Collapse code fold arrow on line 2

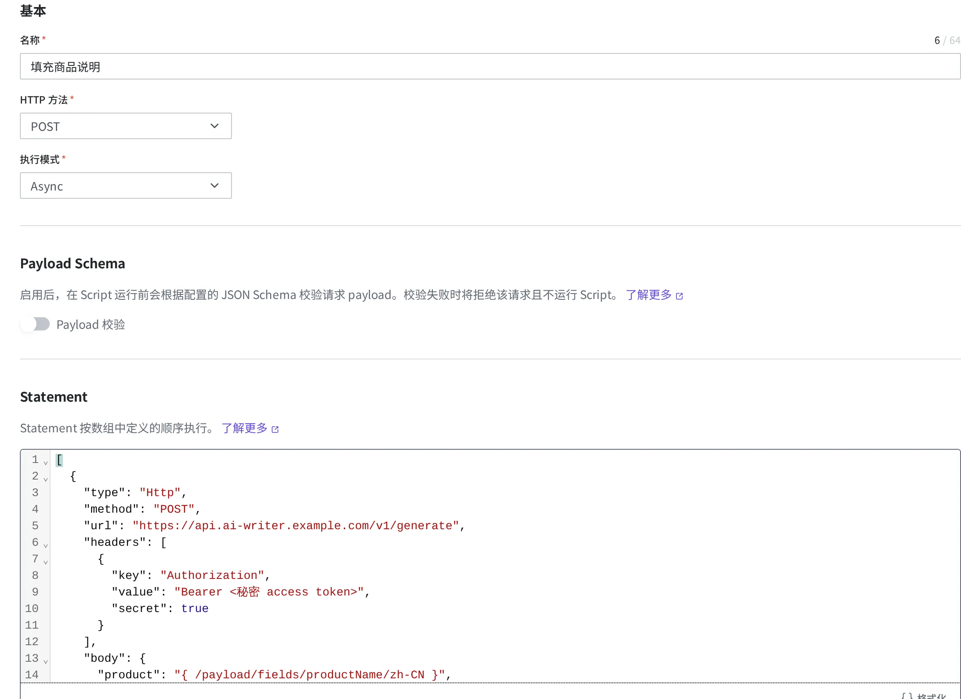[46, 480]
